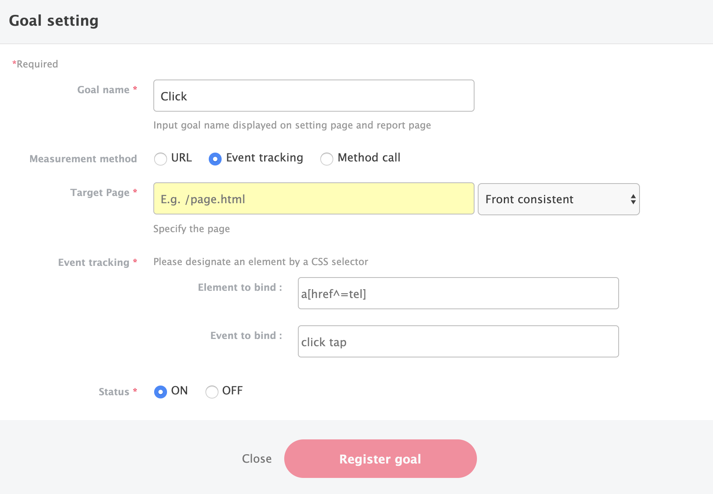Click the OFF status label
This screenshot has height=494, width=713.
click(x=232, y=391)
